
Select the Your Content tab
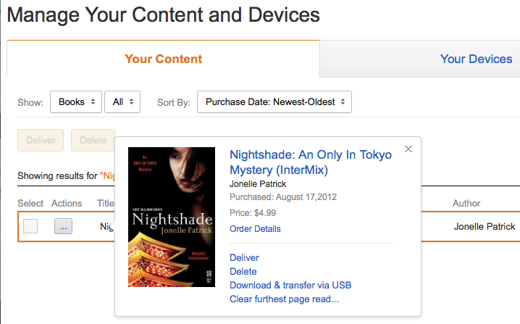pos(163,59)
